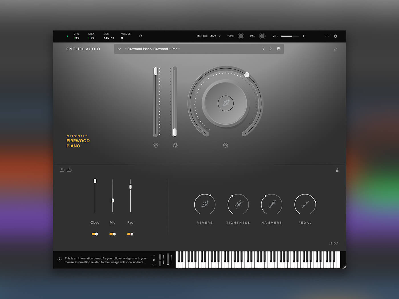Disable the Close mic toggle

[x=95, y=234]
